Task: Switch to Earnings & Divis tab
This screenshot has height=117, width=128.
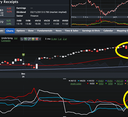Action: point(91,31)
